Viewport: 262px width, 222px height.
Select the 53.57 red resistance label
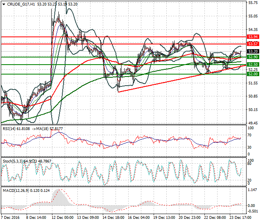click(253, 44)
